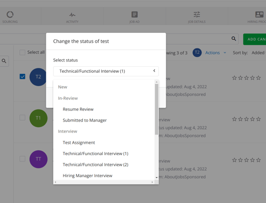Choose Technical/Functional Interview (2) status

pyautogui.click(x=95, y=165)
